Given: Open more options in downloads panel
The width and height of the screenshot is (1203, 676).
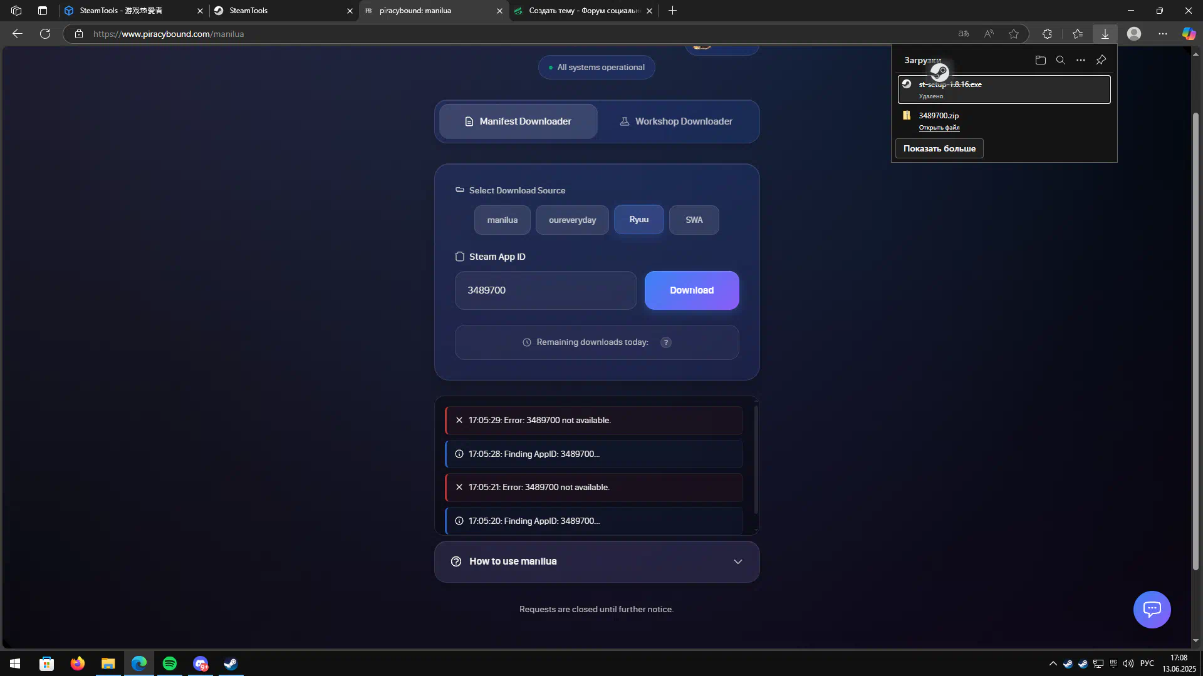Looking at the screenshot, I should point(1081,60).
